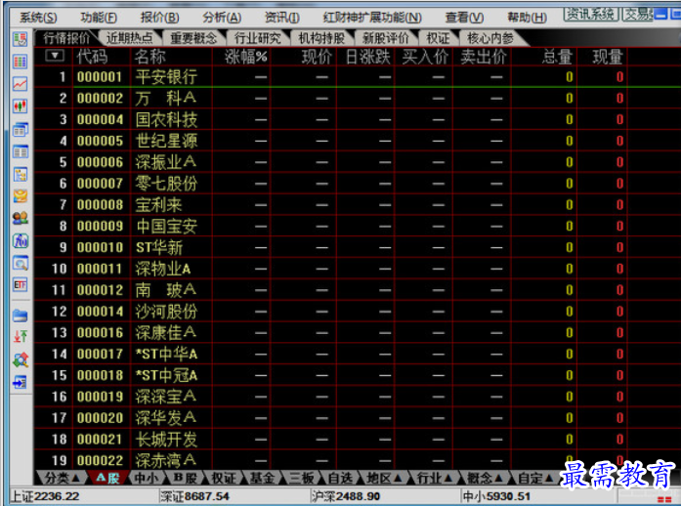The height and width of the screenshot is (506, 681).
Task: Switch to the 新股评价 tab
Action: point(386,38)
